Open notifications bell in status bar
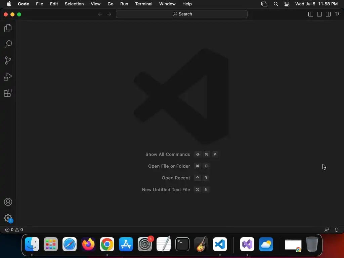The height and width of the screenshot is (258, 344). (x=337, y=230)
